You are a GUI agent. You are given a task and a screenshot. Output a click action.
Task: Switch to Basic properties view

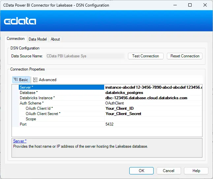(21, 80)
